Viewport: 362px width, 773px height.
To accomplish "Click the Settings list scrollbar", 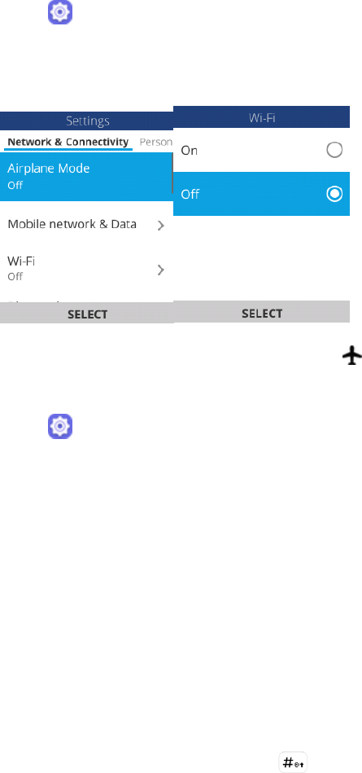I will 172,173.
